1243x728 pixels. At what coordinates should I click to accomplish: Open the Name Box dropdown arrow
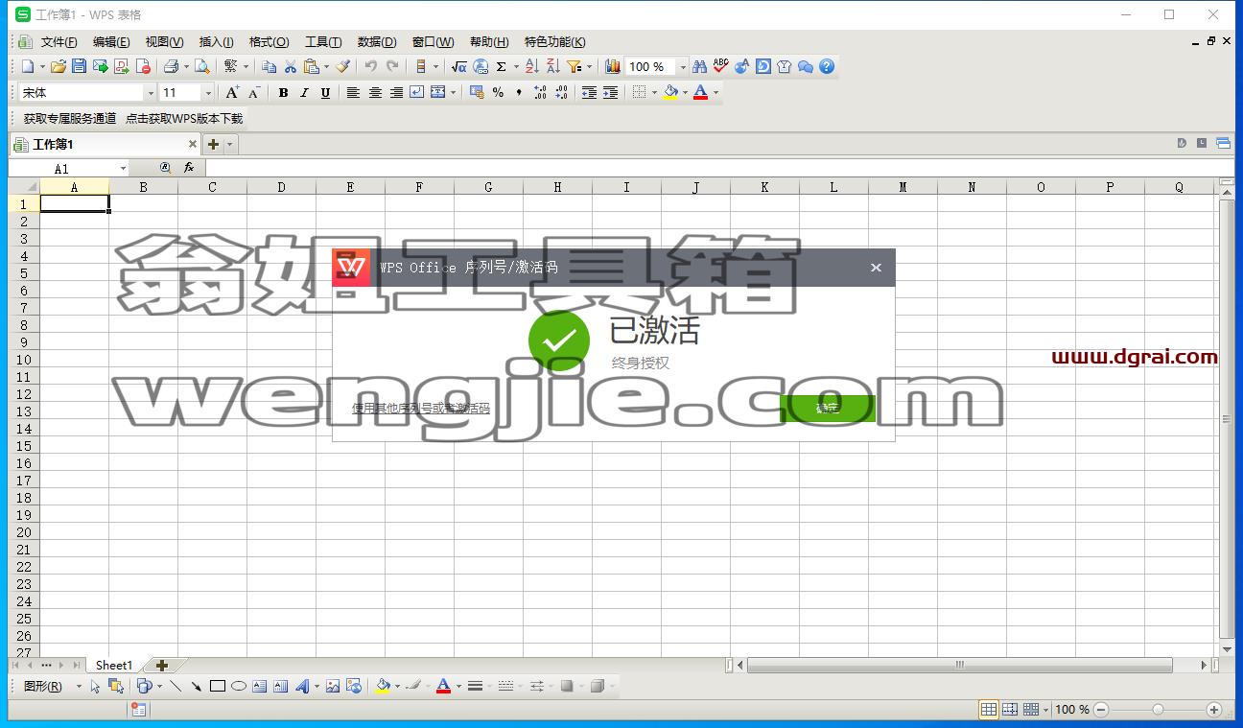[x=123, y=169]
